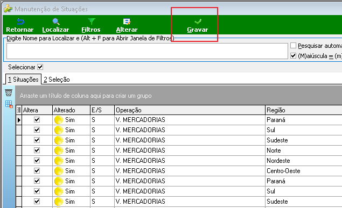Sort by the Região column header
The image size is (342, 208).
(304, 110)
